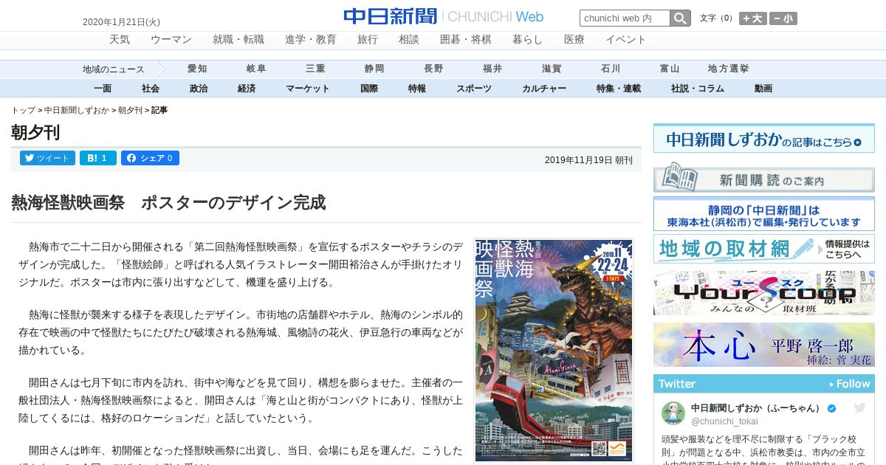
Task: Go to スポーツ section
Action: [x=474, y=89]
